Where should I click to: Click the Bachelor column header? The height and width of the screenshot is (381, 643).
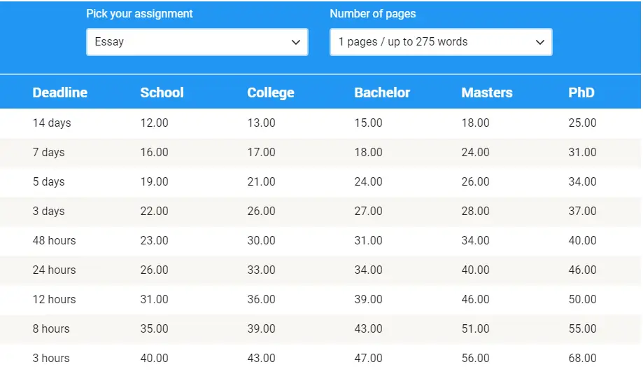[x=382, y=92]
